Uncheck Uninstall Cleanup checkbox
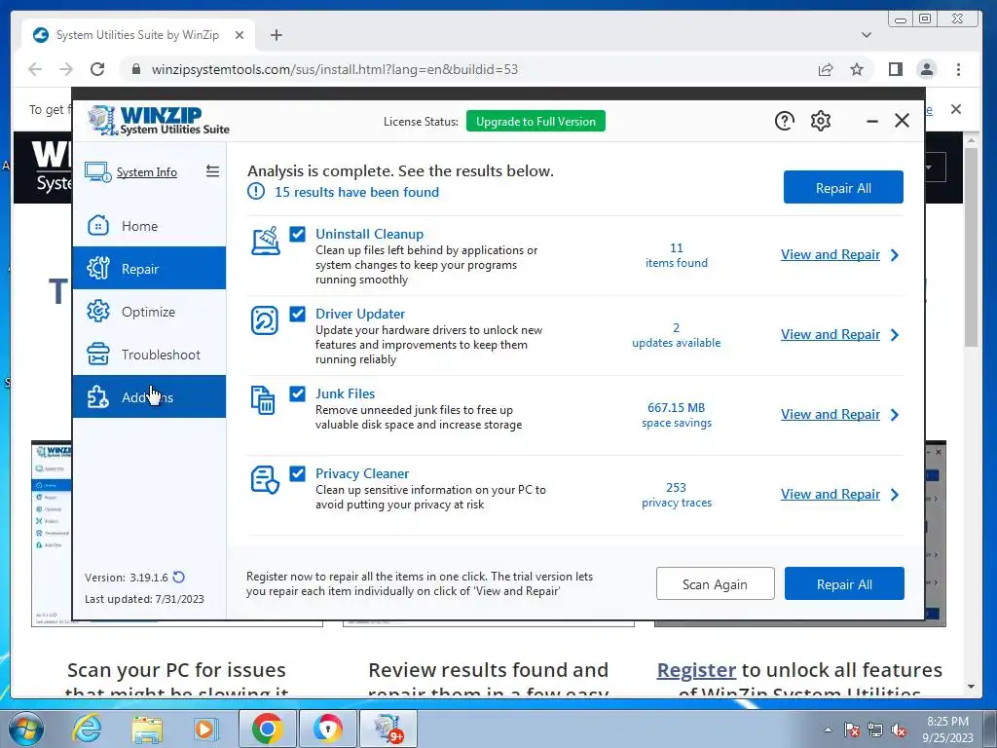Viewport: 997px width, 748px height. click(x=298, y=234)
